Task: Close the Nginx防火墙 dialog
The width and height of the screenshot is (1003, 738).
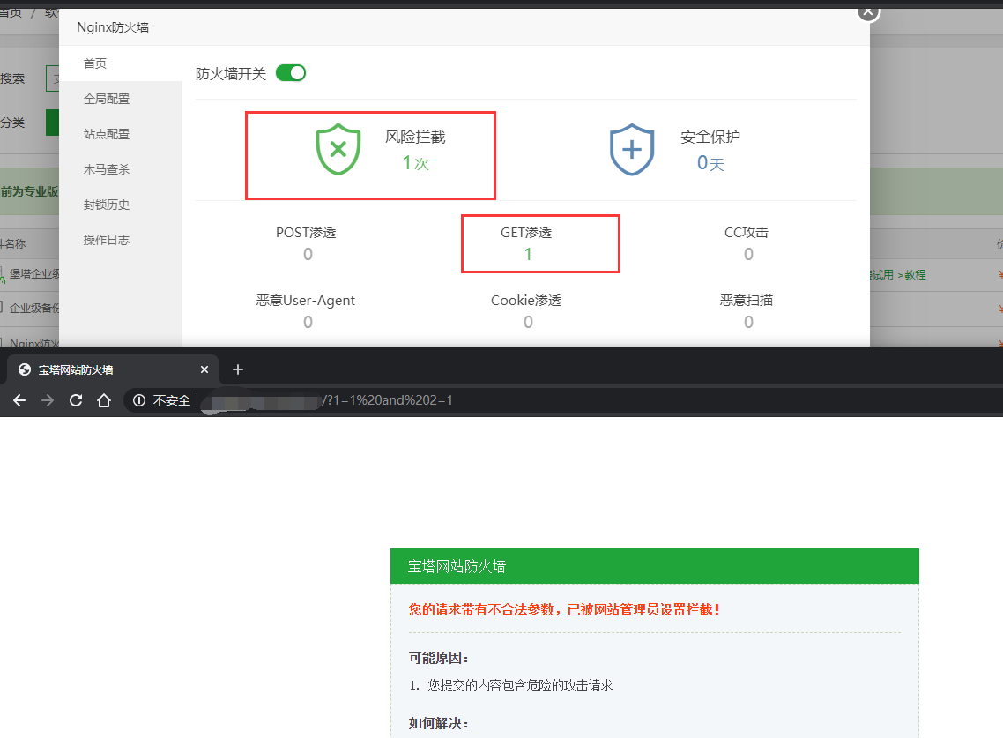Action: click(868, 11)
